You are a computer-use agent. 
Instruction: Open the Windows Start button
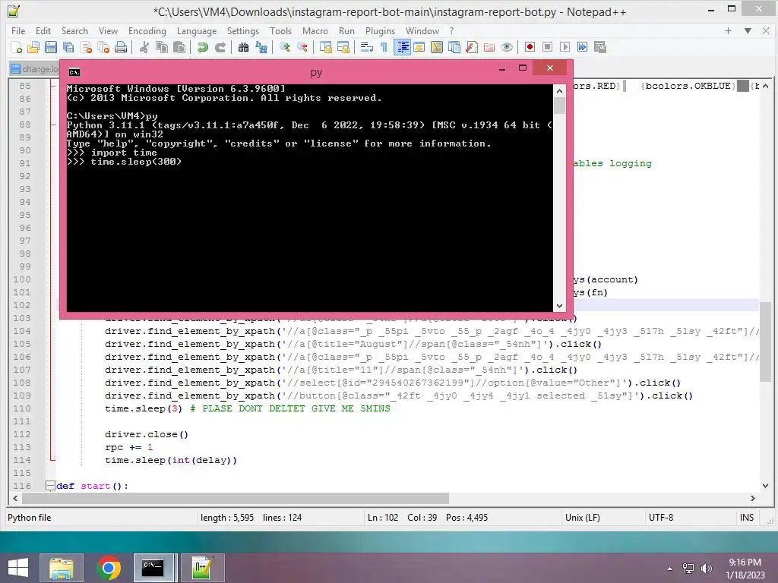(18, 568)
